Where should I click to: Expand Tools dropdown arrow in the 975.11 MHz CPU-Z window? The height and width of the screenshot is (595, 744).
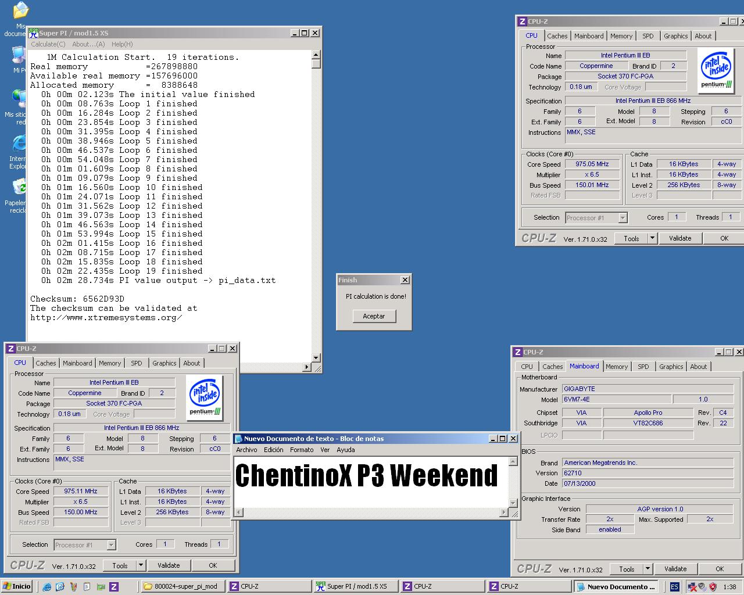(x=141, y=565)
